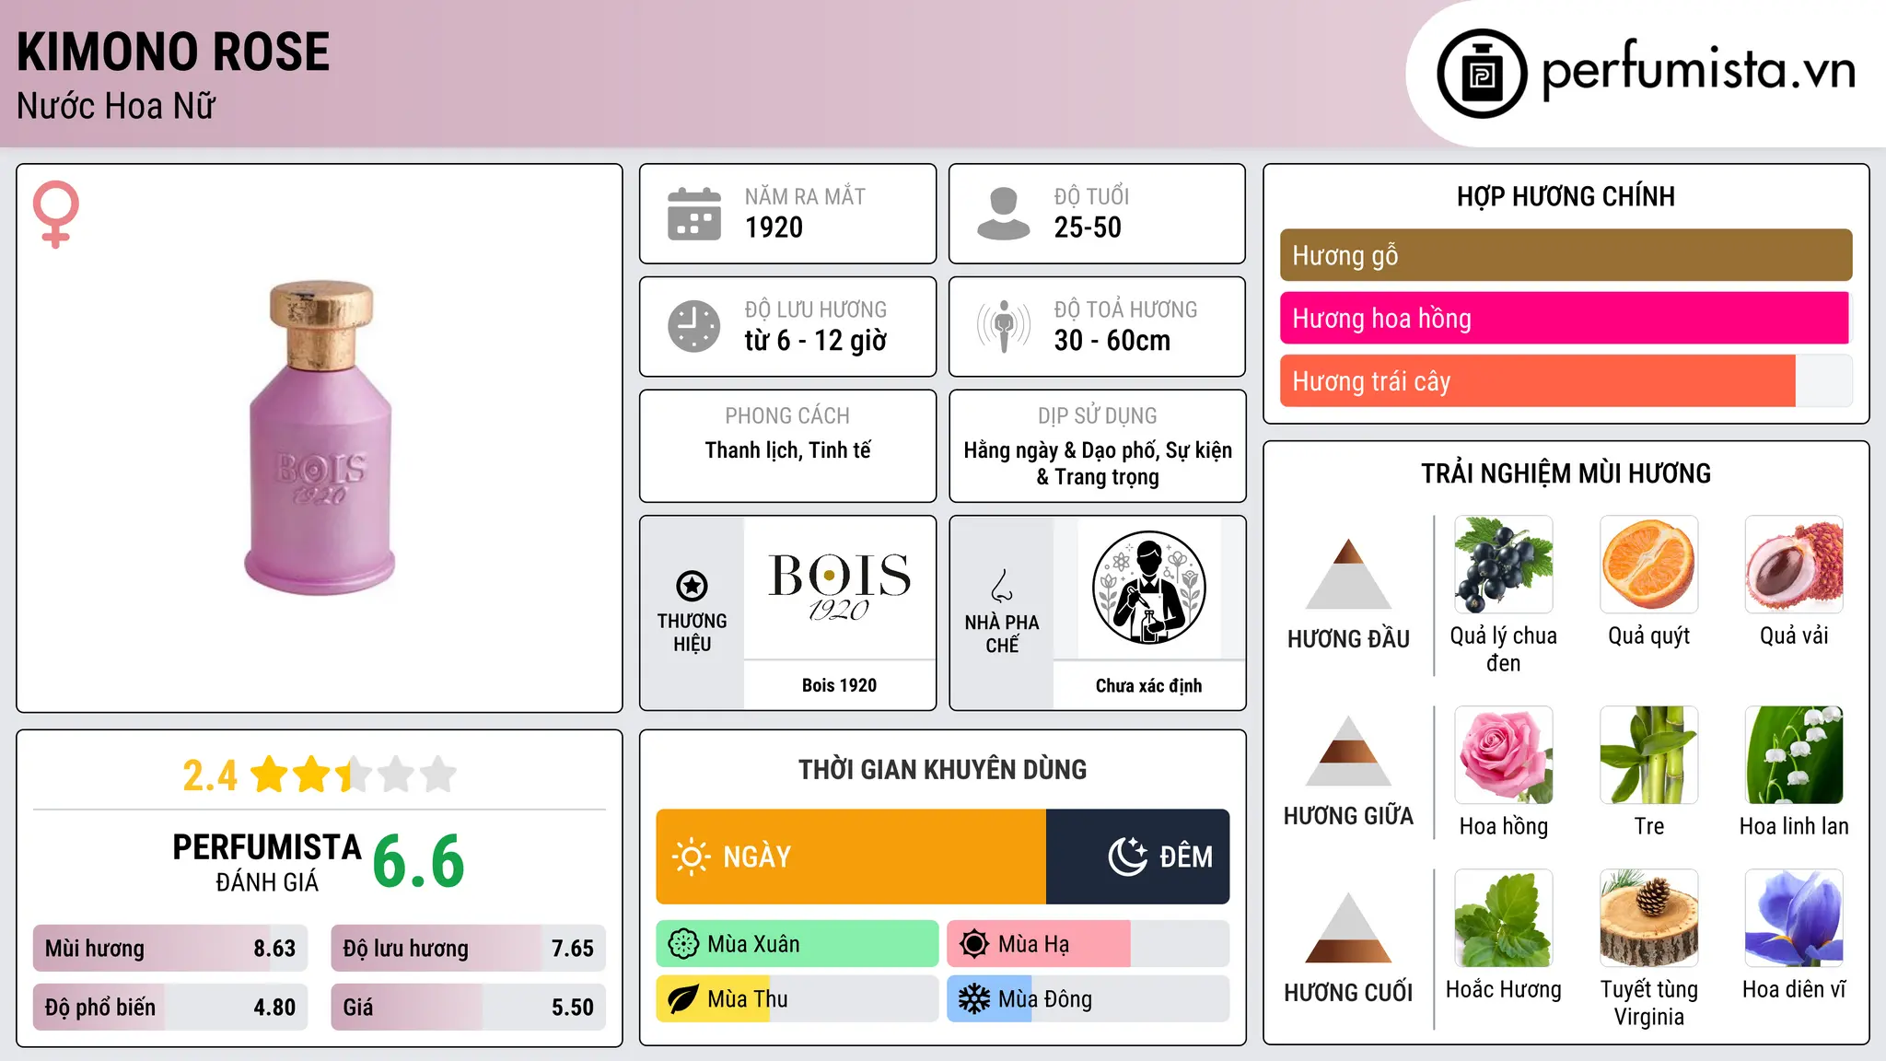The image size is (1886, 1061).
Task: Click the age range value 25-50
Action: (x=1088, y=227)
